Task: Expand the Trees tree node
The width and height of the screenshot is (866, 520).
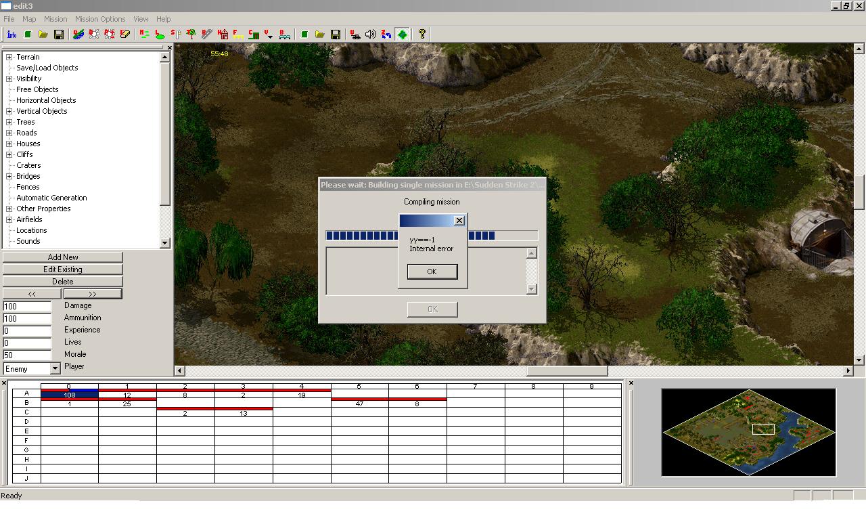Action: click(x=9, y=122)
